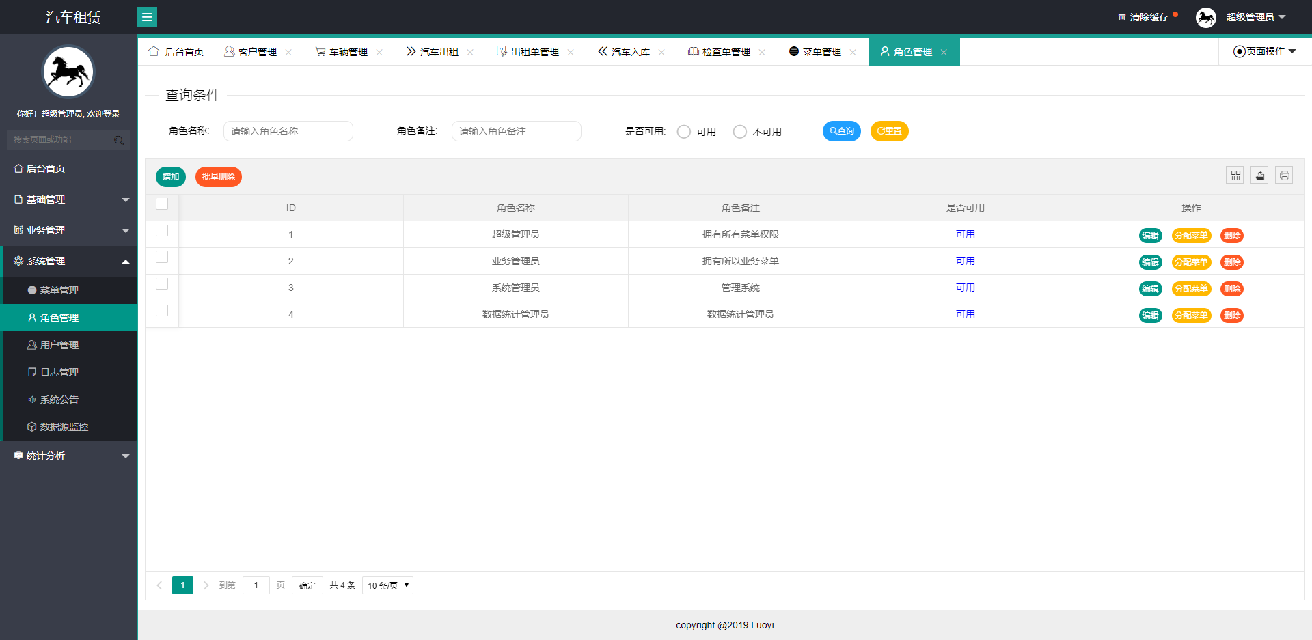
Task: Close the 出租单管理 tab
Action: click(571, 52)
